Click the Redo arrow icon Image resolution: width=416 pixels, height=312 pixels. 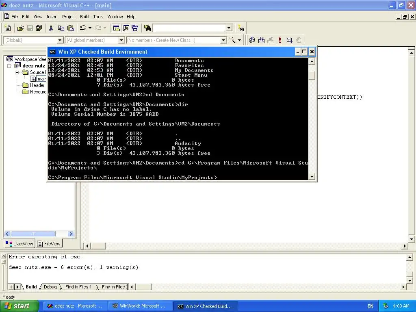pyautogui.click(x=98, y=28)
